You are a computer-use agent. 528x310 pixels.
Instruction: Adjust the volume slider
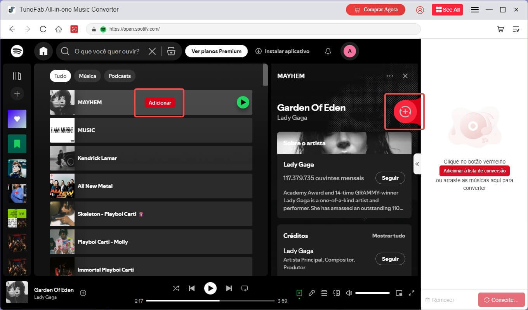click(x=372, y=293)
